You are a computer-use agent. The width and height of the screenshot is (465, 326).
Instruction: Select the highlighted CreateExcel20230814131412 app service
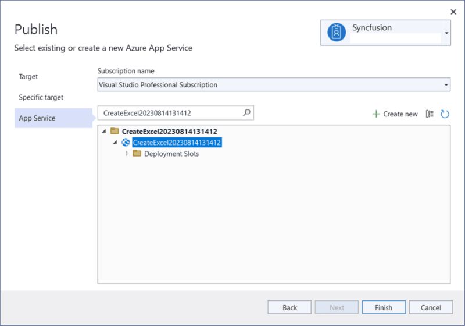pyautogui.click(x=177, y=143)
